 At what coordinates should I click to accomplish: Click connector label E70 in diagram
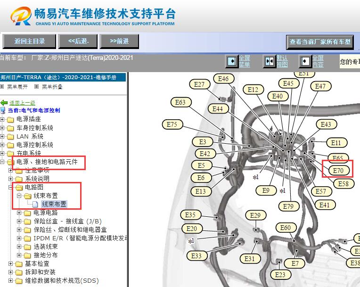[x=338, y=171]
